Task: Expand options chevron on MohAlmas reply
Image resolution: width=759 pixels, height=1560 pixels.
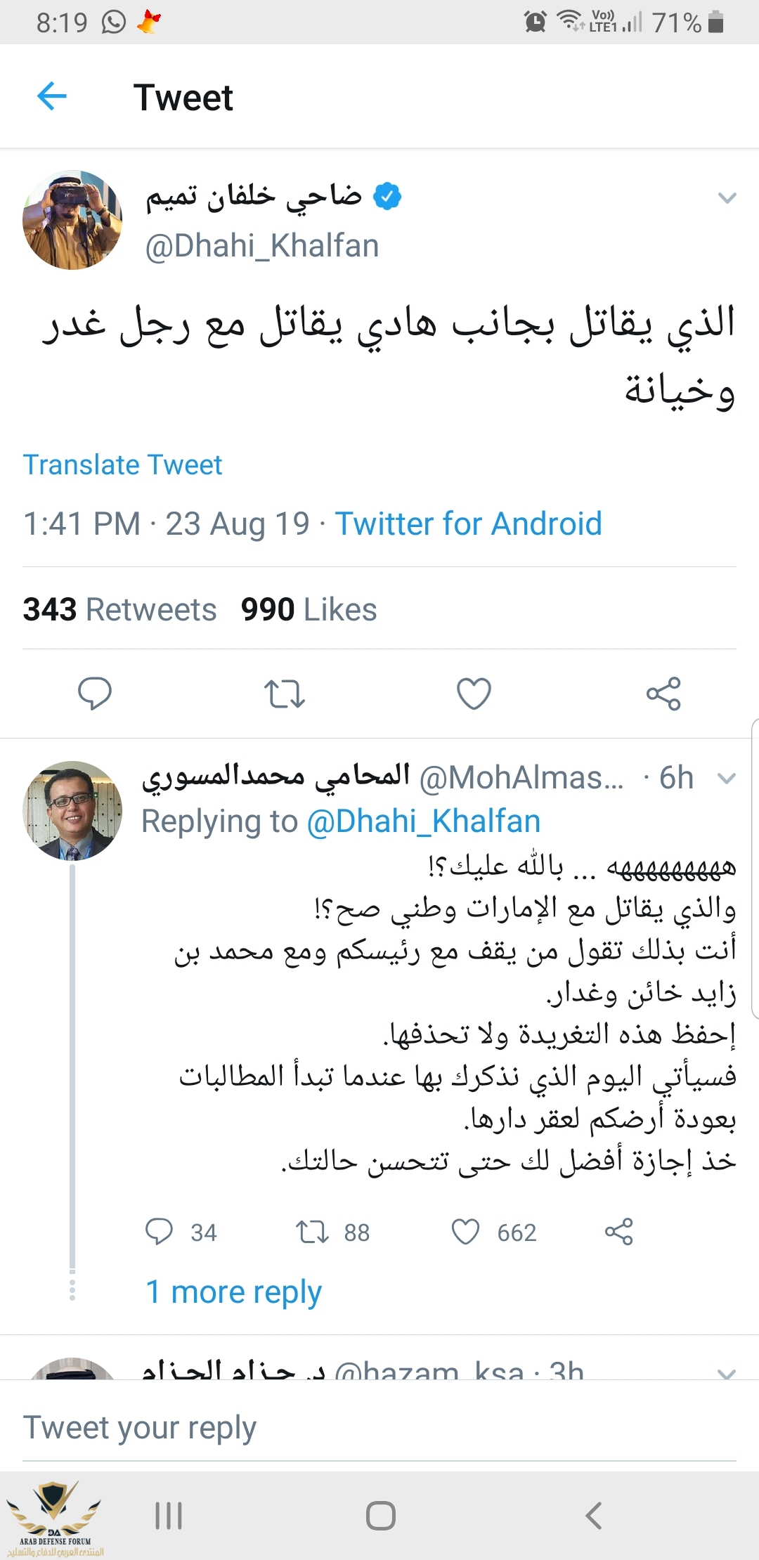Action: (x=727, y=778)
